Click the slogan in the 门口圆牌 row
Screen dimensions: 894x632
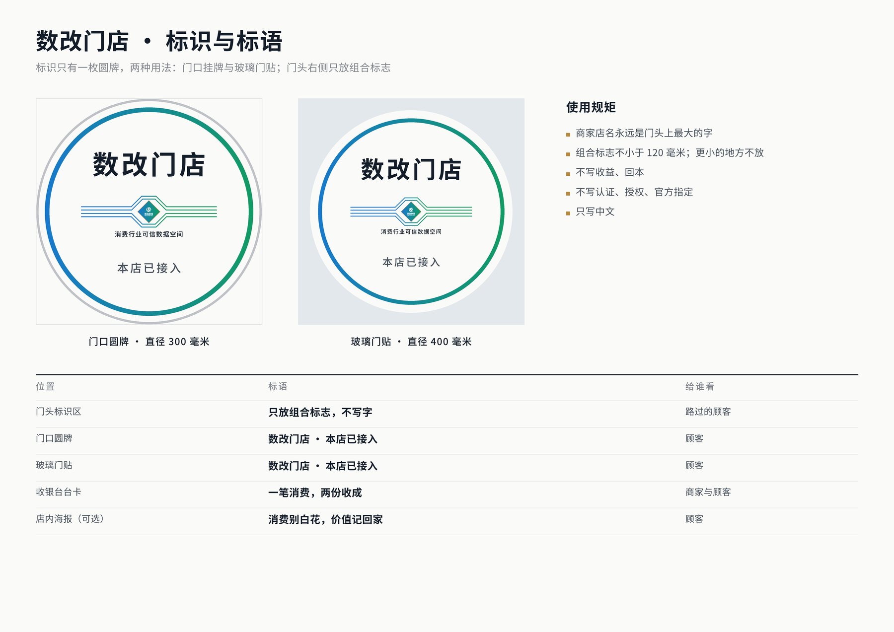pos(323,439)
